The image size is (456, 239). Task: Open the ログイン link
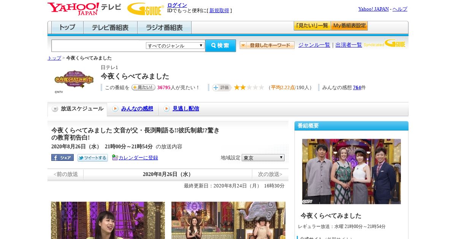177,5
